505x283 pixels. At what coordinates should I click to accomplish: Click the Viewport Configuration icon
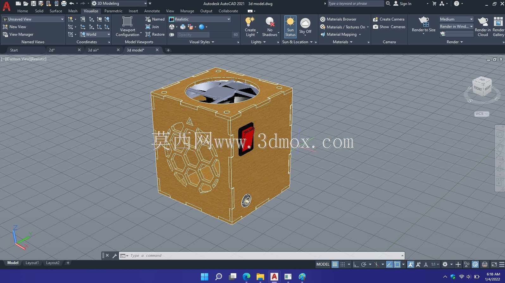[127, 21]
